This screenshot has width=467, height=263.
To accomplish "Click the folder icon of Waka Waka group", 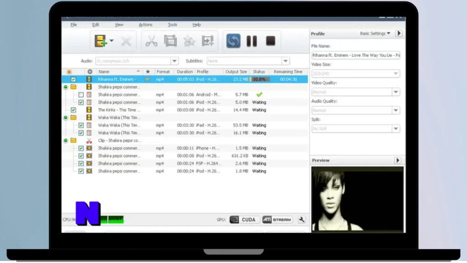I will point(73,118).
